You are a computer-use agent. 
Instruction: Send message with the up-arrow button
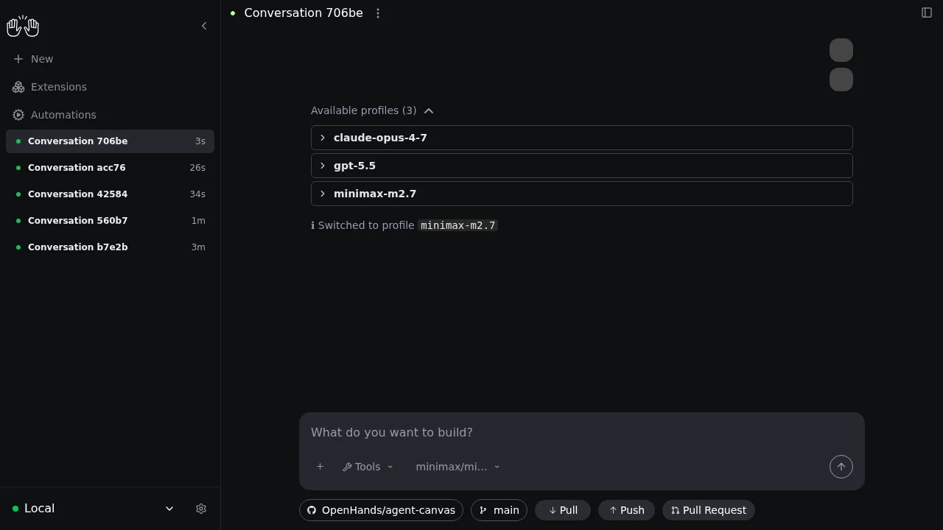coord(841,467)
